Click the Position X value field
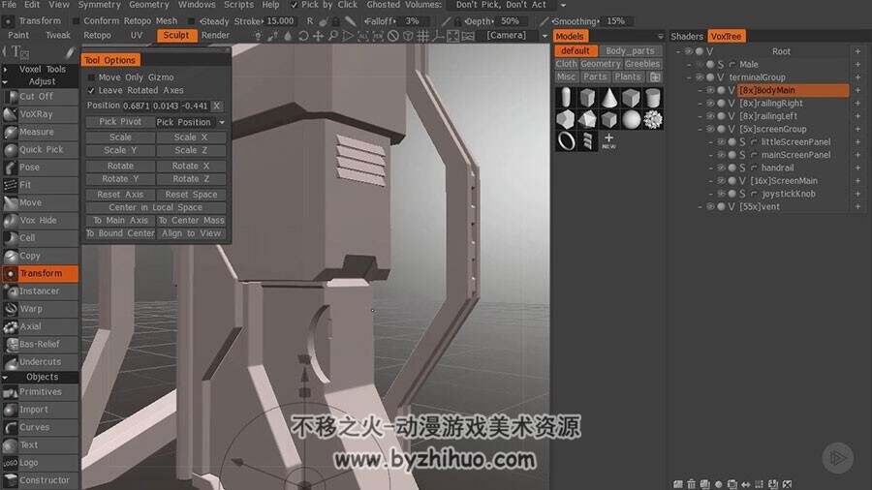This screenshot has height=490, width=872. tap(137, 106)
